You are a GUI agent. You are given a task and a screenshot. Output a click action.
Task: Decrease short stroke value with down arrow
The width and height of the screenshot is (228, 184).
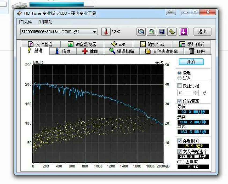(x=196, y=94)
